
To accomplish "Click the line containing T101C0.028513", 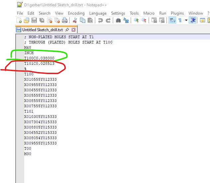I will [39, 63].
